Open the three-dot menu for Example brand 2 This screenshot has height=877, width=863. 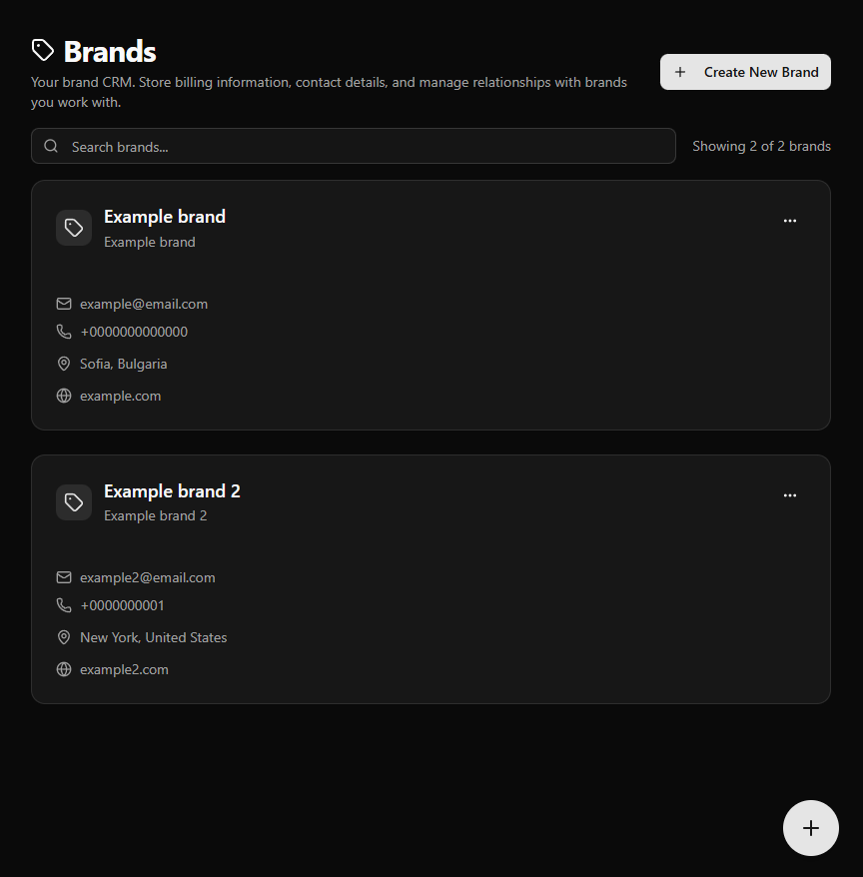click(x=790, y=495)
